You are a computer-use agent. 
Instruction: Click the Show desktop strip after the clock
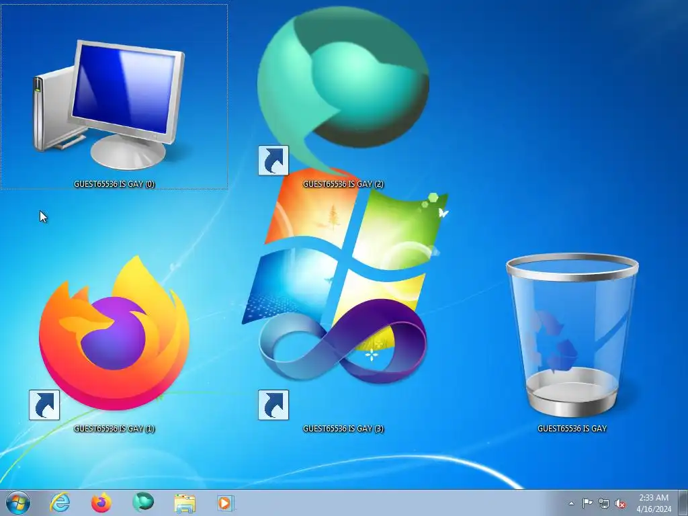[683, 503]
